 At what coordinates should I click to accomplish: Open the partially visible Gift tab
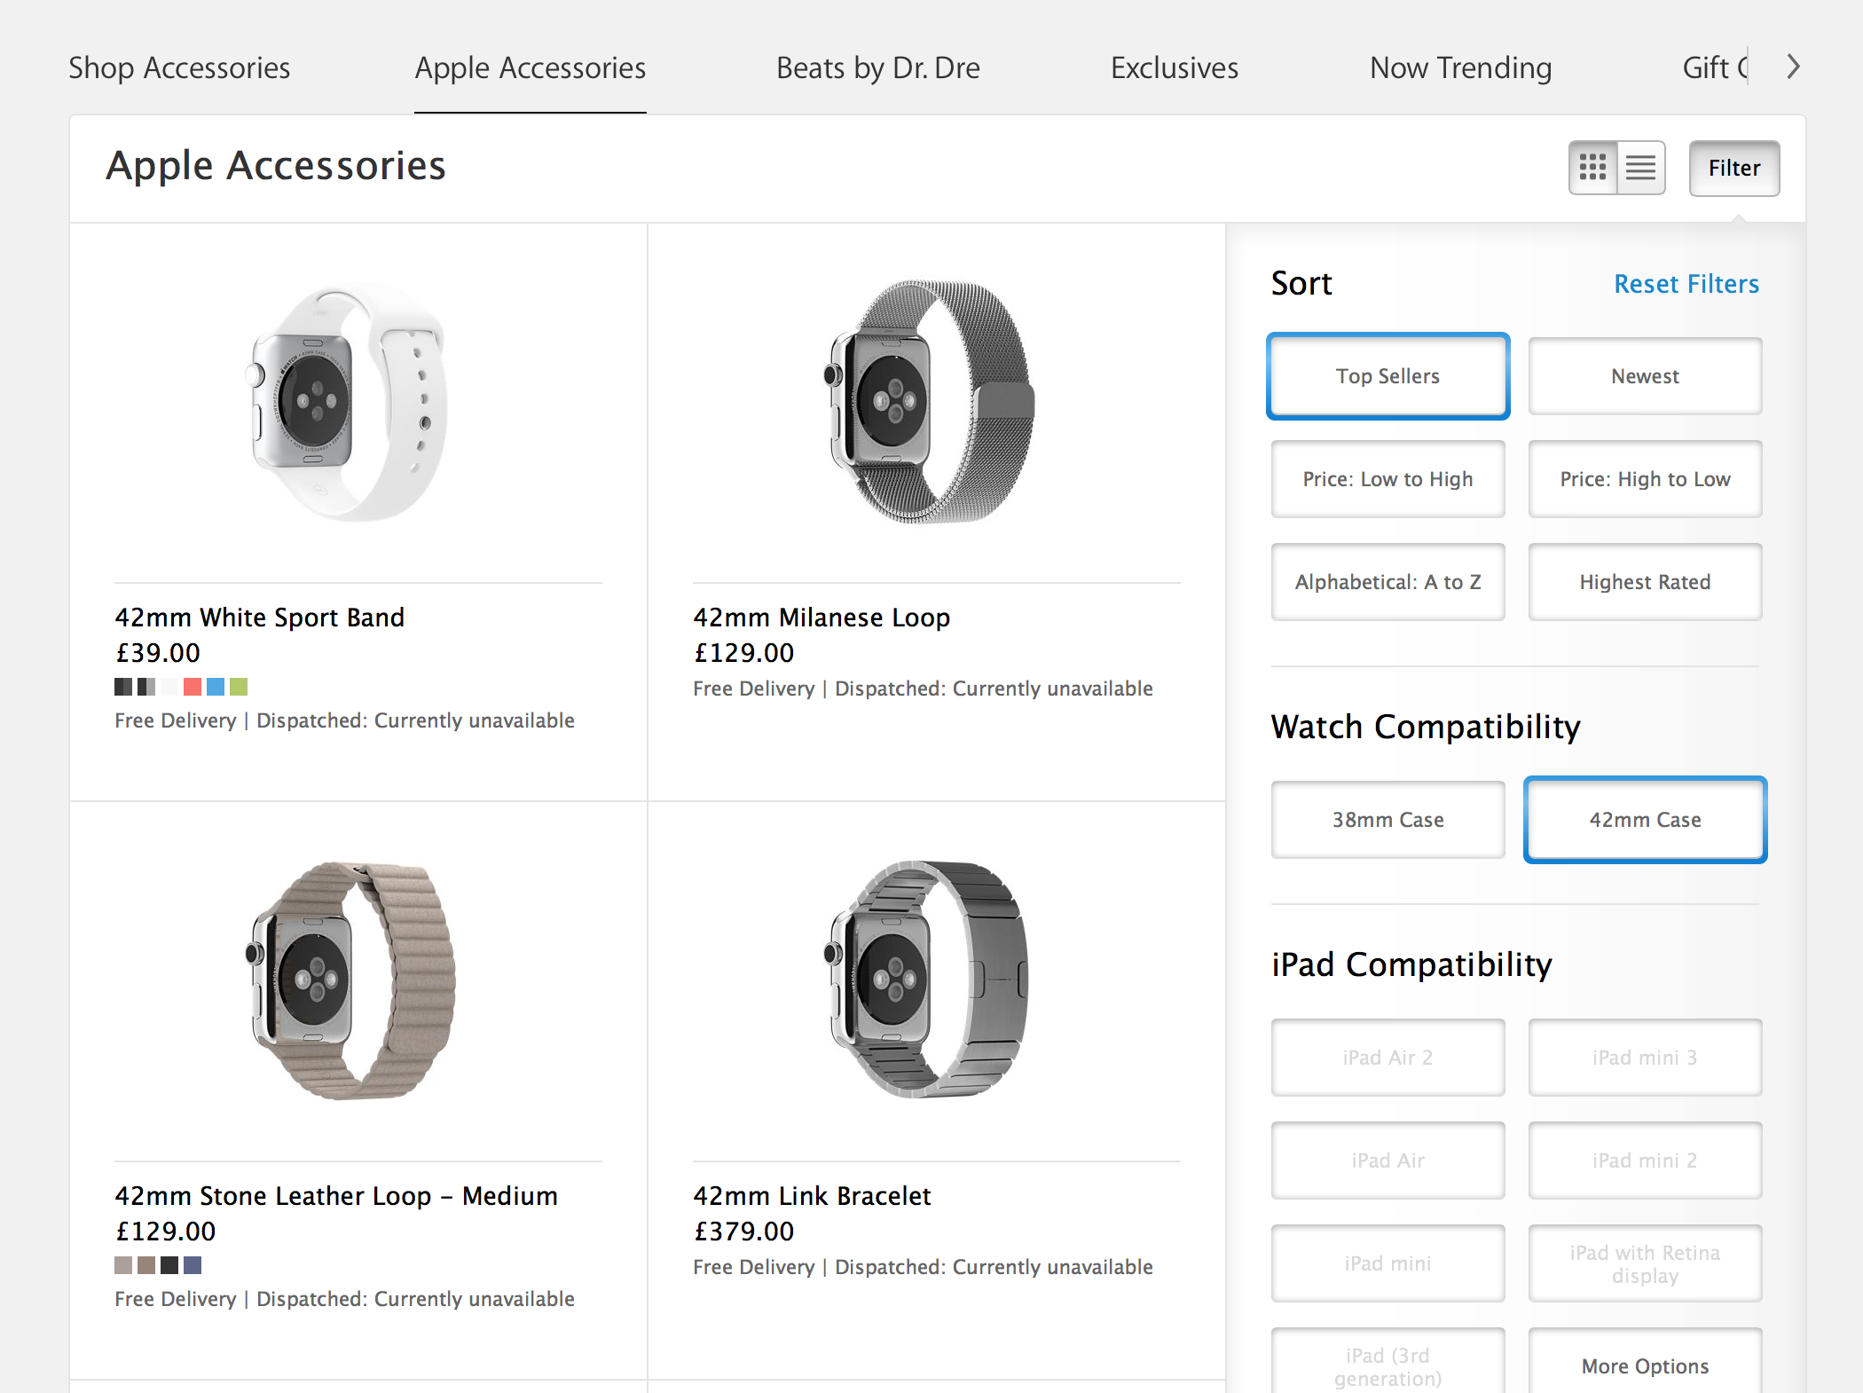click(x=1715, y=67)
